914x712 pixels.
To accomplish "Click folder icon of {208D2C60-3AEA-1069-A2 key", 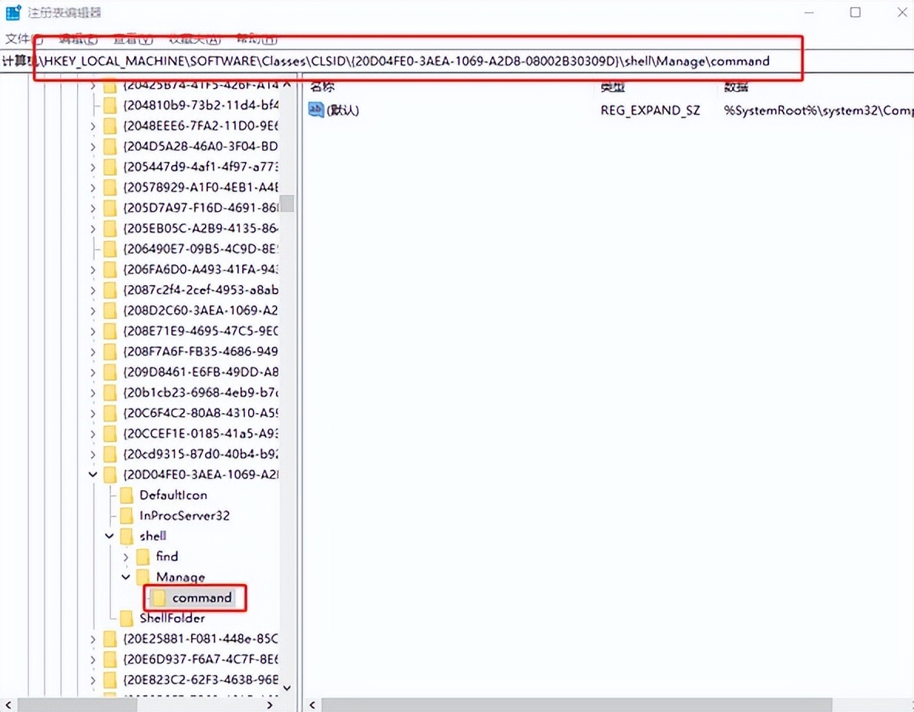I will pos(109,311).
